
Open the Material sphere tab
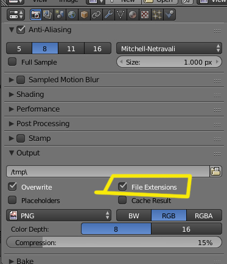click(x=133, y=15)
